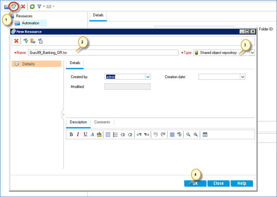This screenshot has width=277, height=197.
Task: Click spell check icon in description toolbar
Action: pyautogui.click(x=179, y=135)
